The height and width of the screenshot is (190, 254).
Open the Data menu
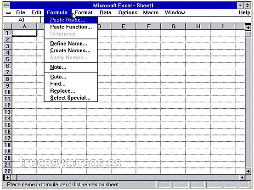point(106,13)
